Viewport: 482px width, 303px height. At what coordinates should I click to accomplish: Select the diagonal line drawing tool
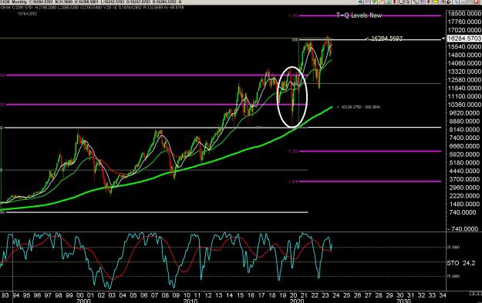pyautogui.click(x=415, y=2)
